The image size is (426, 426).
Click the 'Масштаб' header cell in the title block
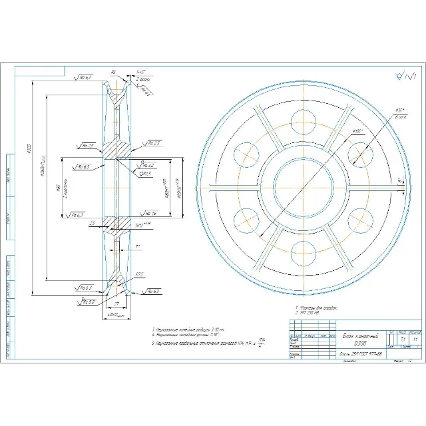point(415,333)
